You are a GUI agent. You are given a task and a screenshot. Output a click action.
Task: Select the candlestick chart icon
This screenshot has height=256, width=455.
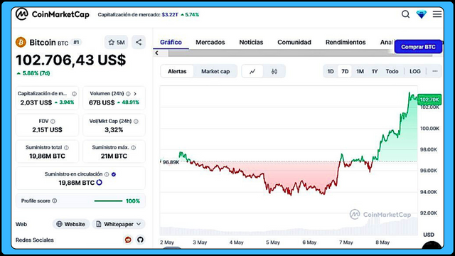pyautogui.click(x=274, y=71)
